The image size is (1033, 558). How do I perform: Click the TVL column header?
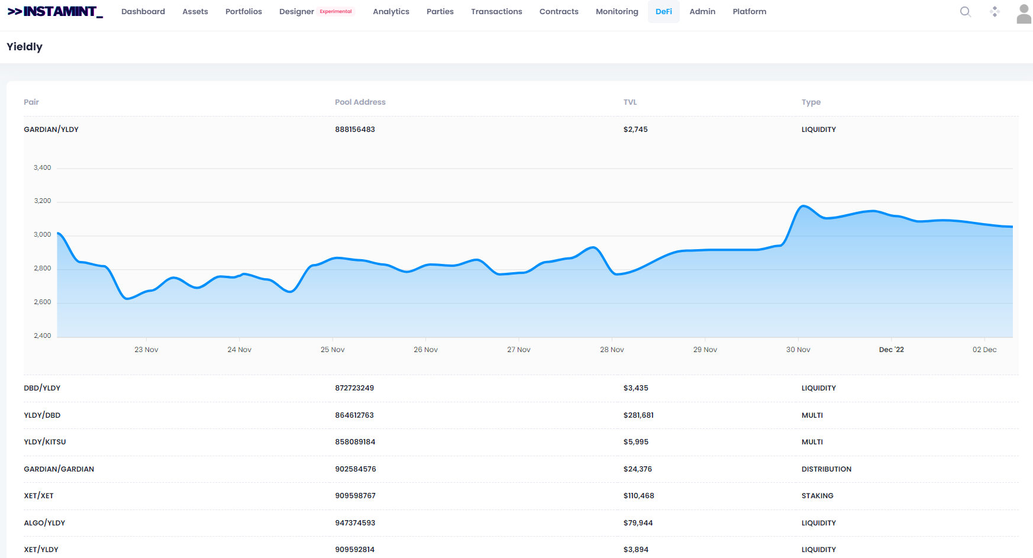[x=630, y=102]
